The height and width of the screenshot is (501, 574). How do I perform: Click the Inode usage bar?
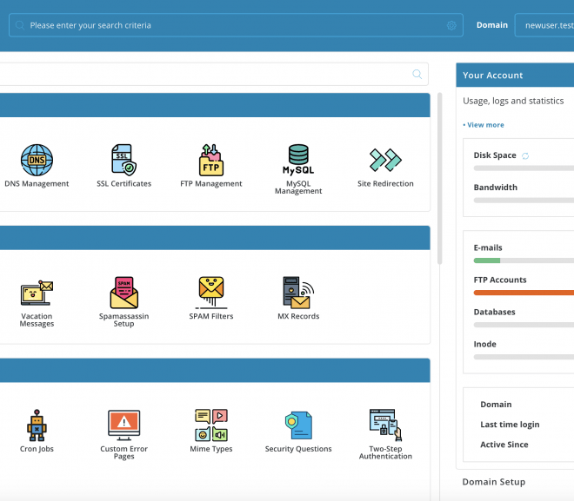pyautogui.click(x=524, y=357)
